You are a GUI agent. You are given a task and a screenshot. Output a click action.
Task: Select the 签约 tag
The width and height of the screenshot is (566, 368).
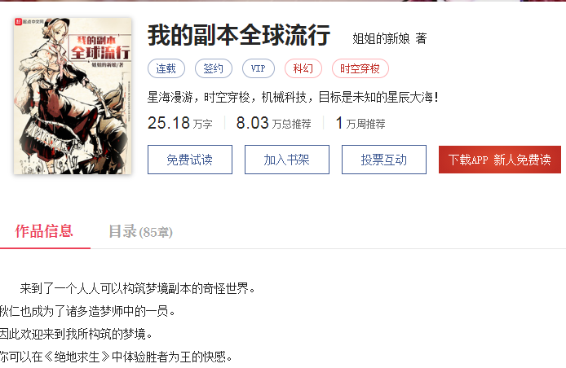tap(214, 68)
